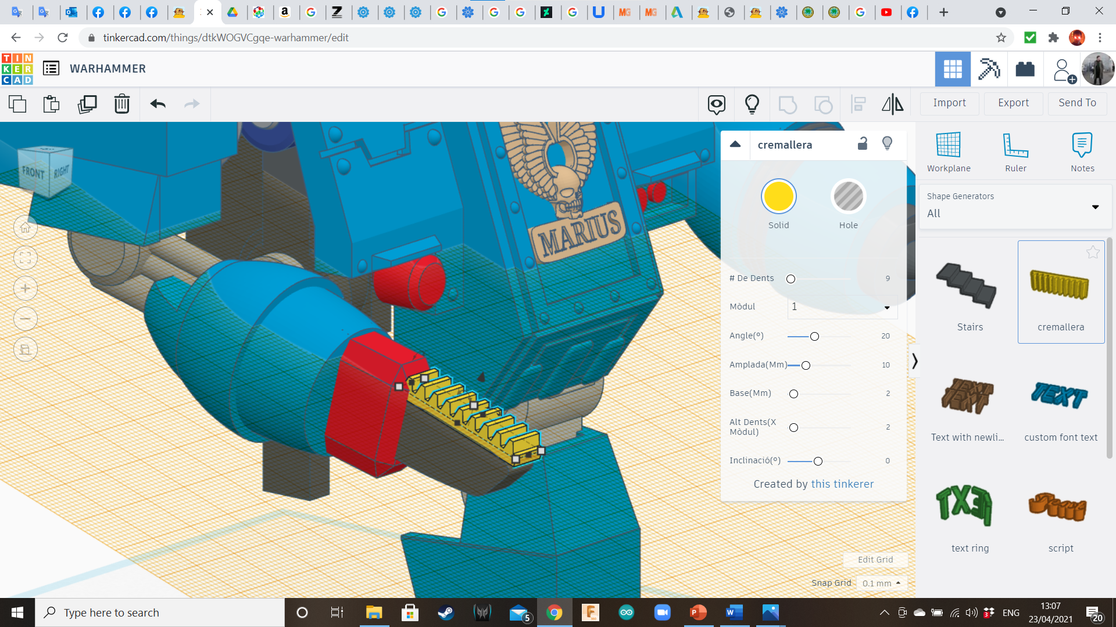Open the Mòdul dropdown
Image resolution: width=1116 pixels, height=627 pixels.
click(842, 307)
